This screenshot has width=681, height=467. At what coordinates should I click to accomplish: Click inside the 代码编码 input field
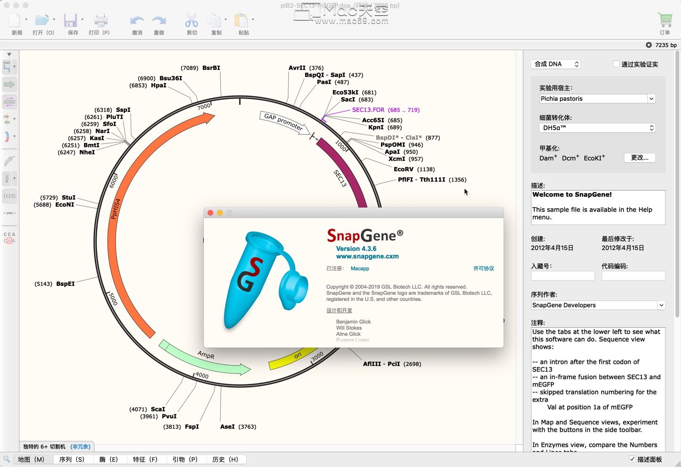(633, 276)
